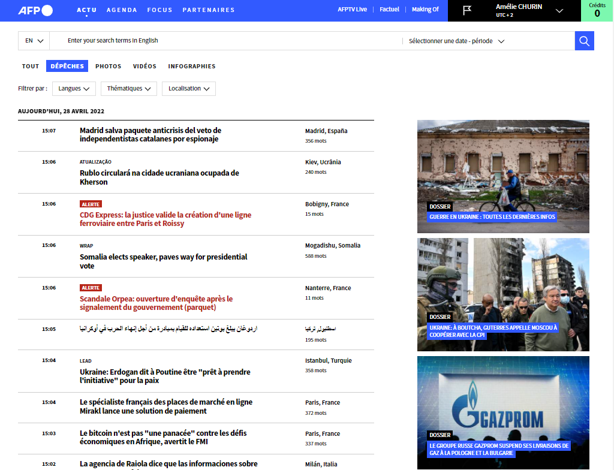614x470 pixels.
Task: Click the ALERTE badge on CDG Express
Action: [91, 204]
